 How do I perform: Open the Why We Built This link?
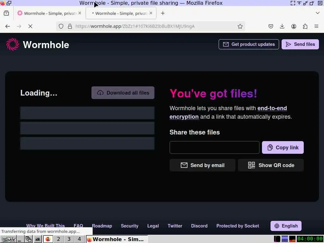pyautogui.click(x=46, y=226)
